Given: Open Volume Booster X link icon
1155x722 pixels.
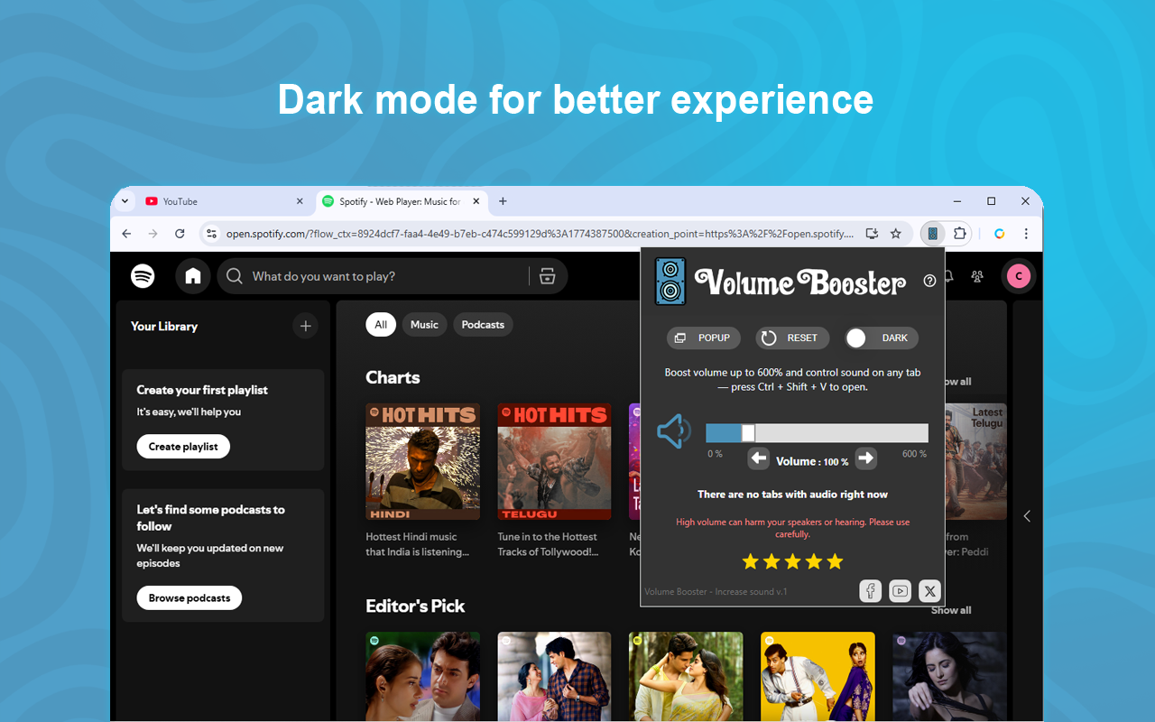Looking at the screenshot, I should (x=930, y=591).
